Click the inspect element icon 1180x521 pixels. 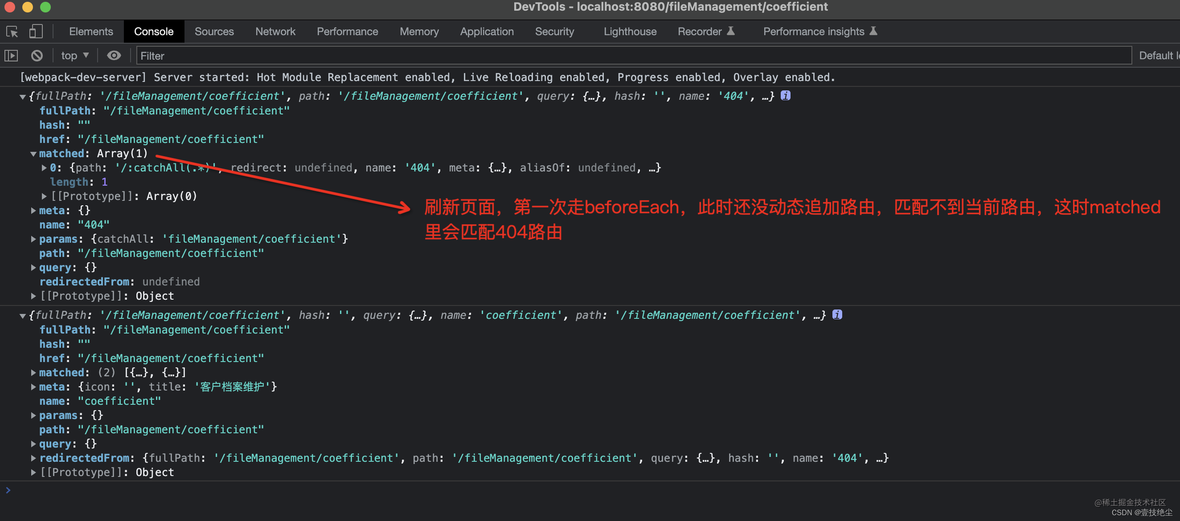pyautogui.click(x=13, y=32)
